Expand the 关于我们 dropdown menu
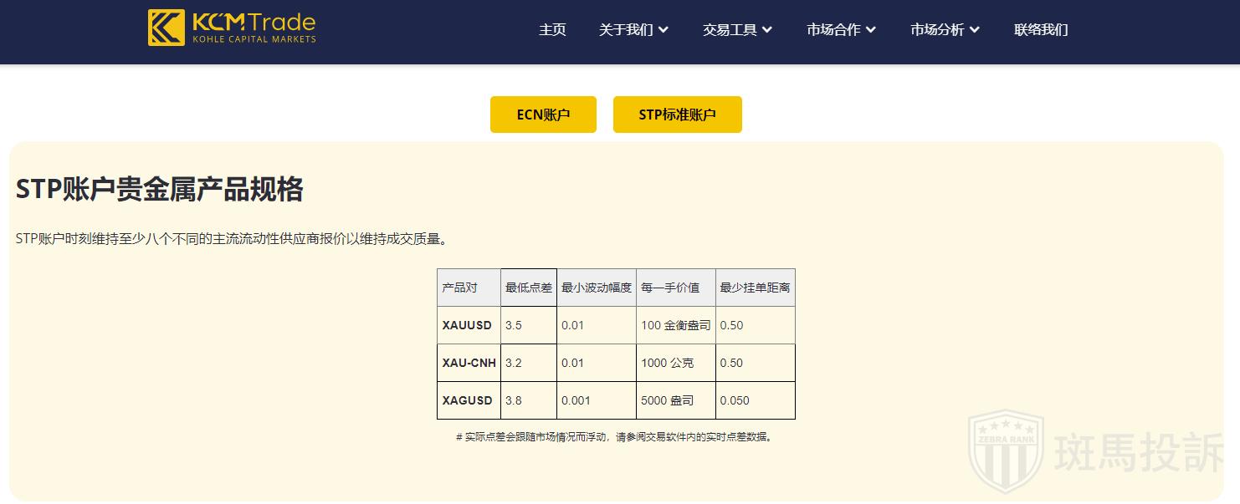The image size is (1240, 504). click(633, 30)
